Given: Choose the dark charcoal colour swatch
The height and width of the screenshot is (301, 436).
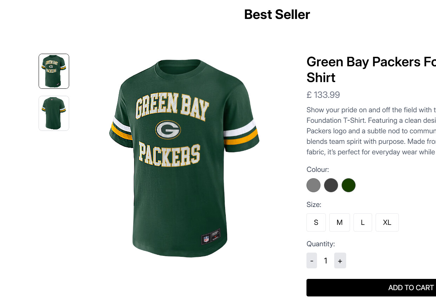Looking at the screenshot, I should (331, 185).
